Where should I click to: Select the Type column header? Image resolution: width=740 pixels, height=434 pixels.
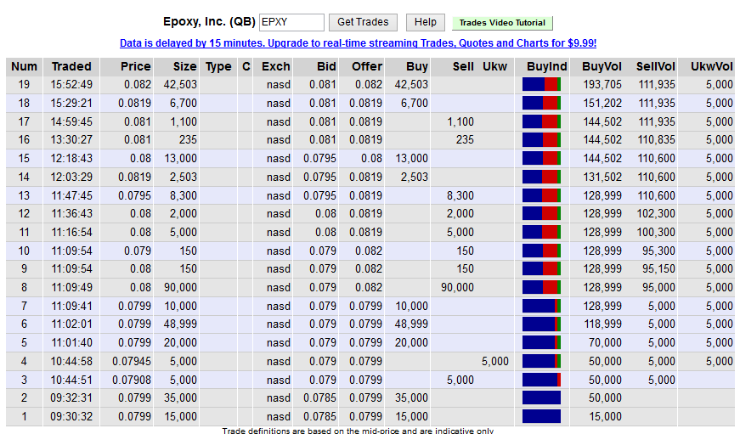(x=218, y=66)
